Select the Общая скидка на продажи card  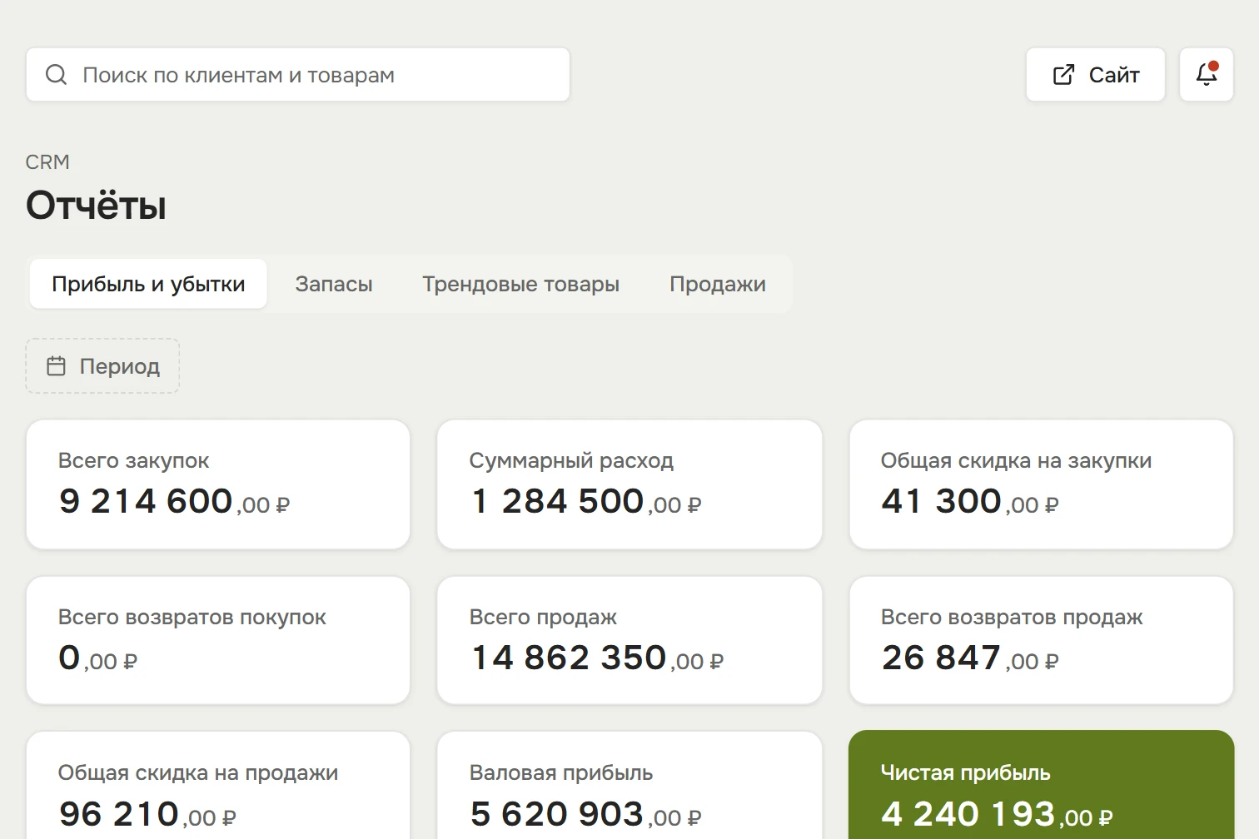click(218, 786)
